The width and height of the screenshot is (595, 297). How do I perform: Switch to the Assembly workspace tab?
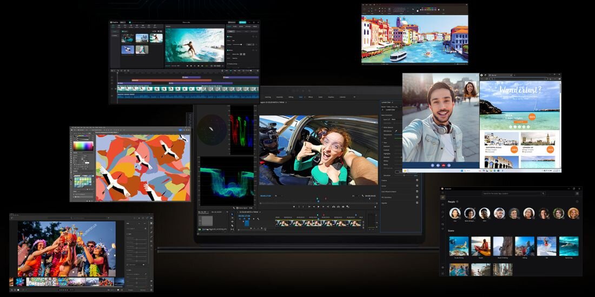coord(279,97)
